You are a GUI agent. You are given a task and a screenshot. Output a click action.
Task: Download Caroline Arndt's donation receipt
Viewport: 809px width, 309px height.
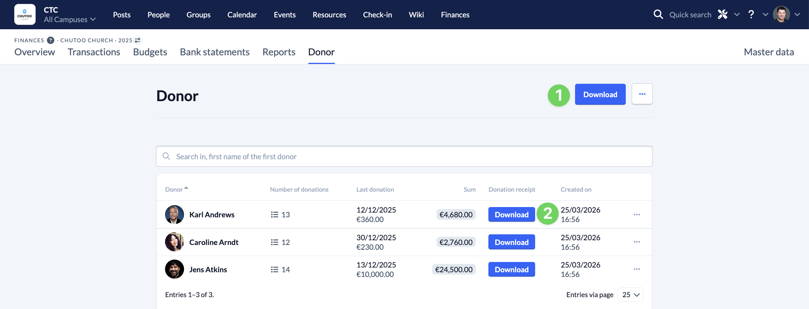click(x=511, y=242)
